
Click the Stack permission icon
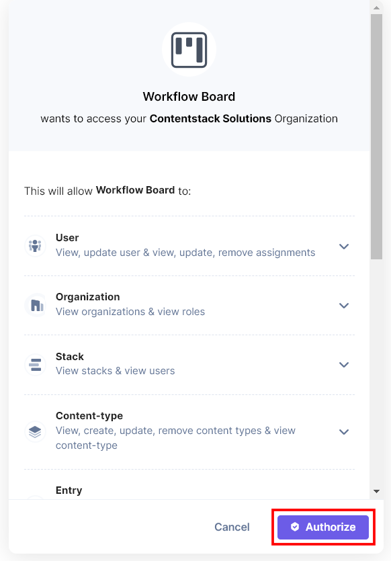coord(35,365)
